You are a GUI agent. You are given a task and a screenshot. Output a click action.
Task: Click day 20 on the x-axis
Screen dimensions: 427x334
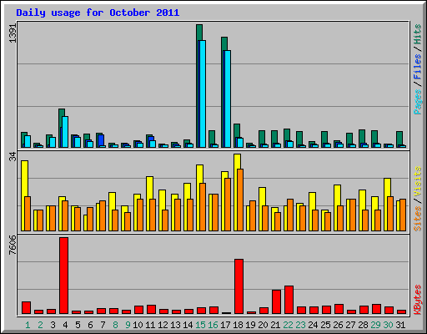(x=263, y=325)
